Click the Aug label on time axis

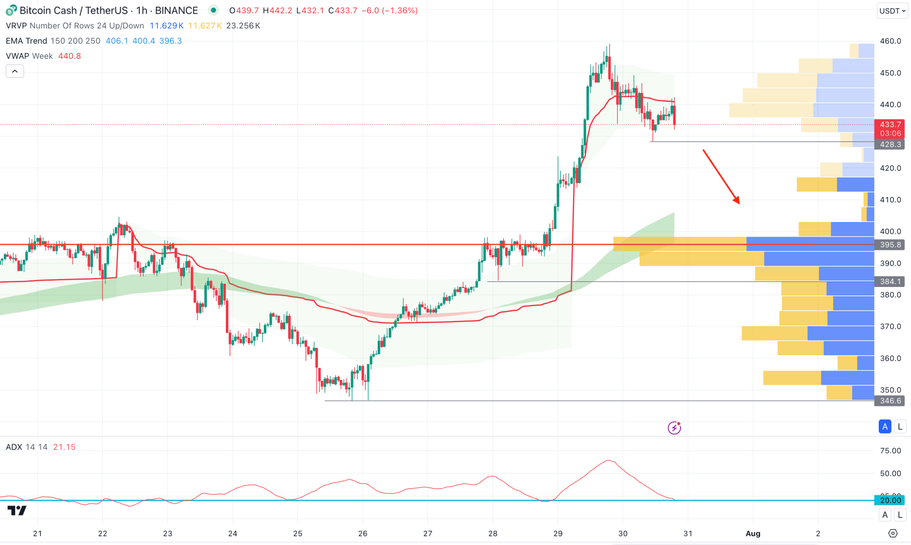click(x=753, y=533)
